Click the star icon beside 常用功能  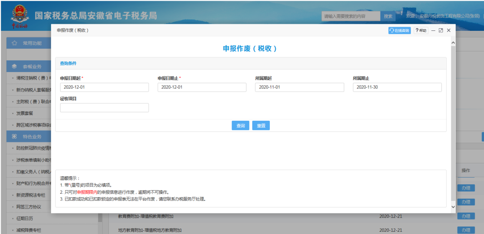tap(14, 43)
